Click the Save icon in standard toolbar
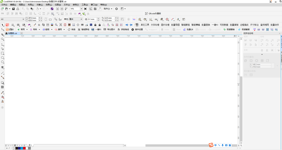Image resolution: width=282 pixels, height=150 pixels. 13,9
